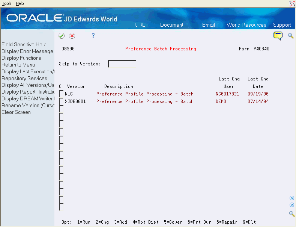
Task: Open help with the question mark icon
Action: (93, 36)
